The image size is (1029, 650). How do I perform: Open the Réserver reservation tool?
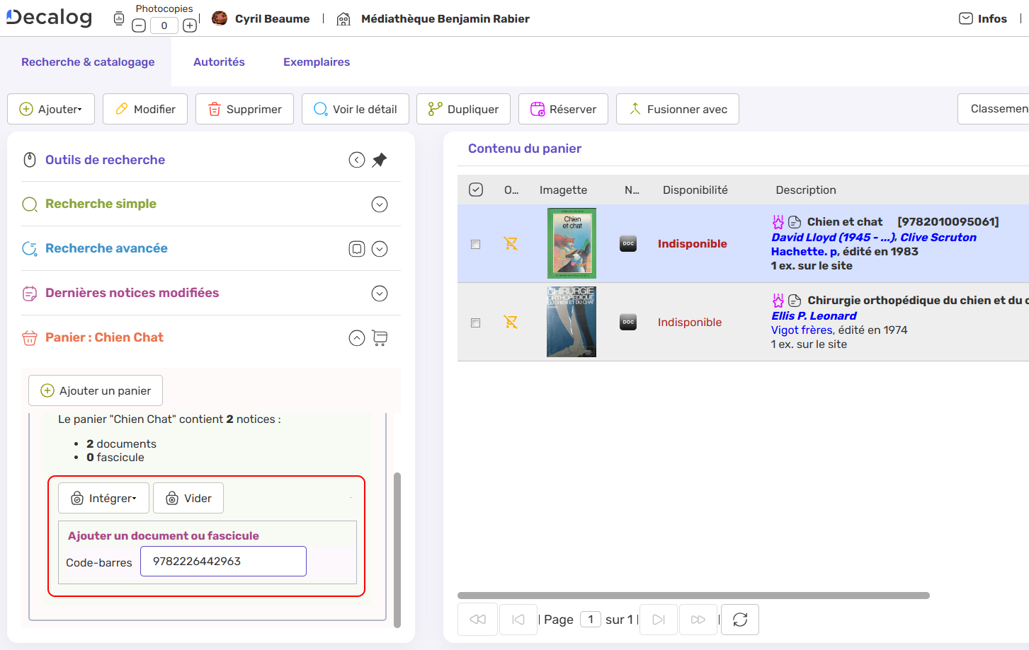[x=563, y=109]
